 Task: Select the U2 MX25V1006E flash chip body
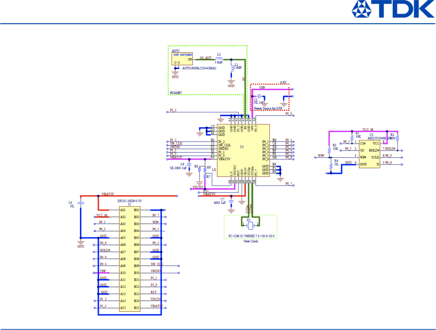(x=370, y=154)
